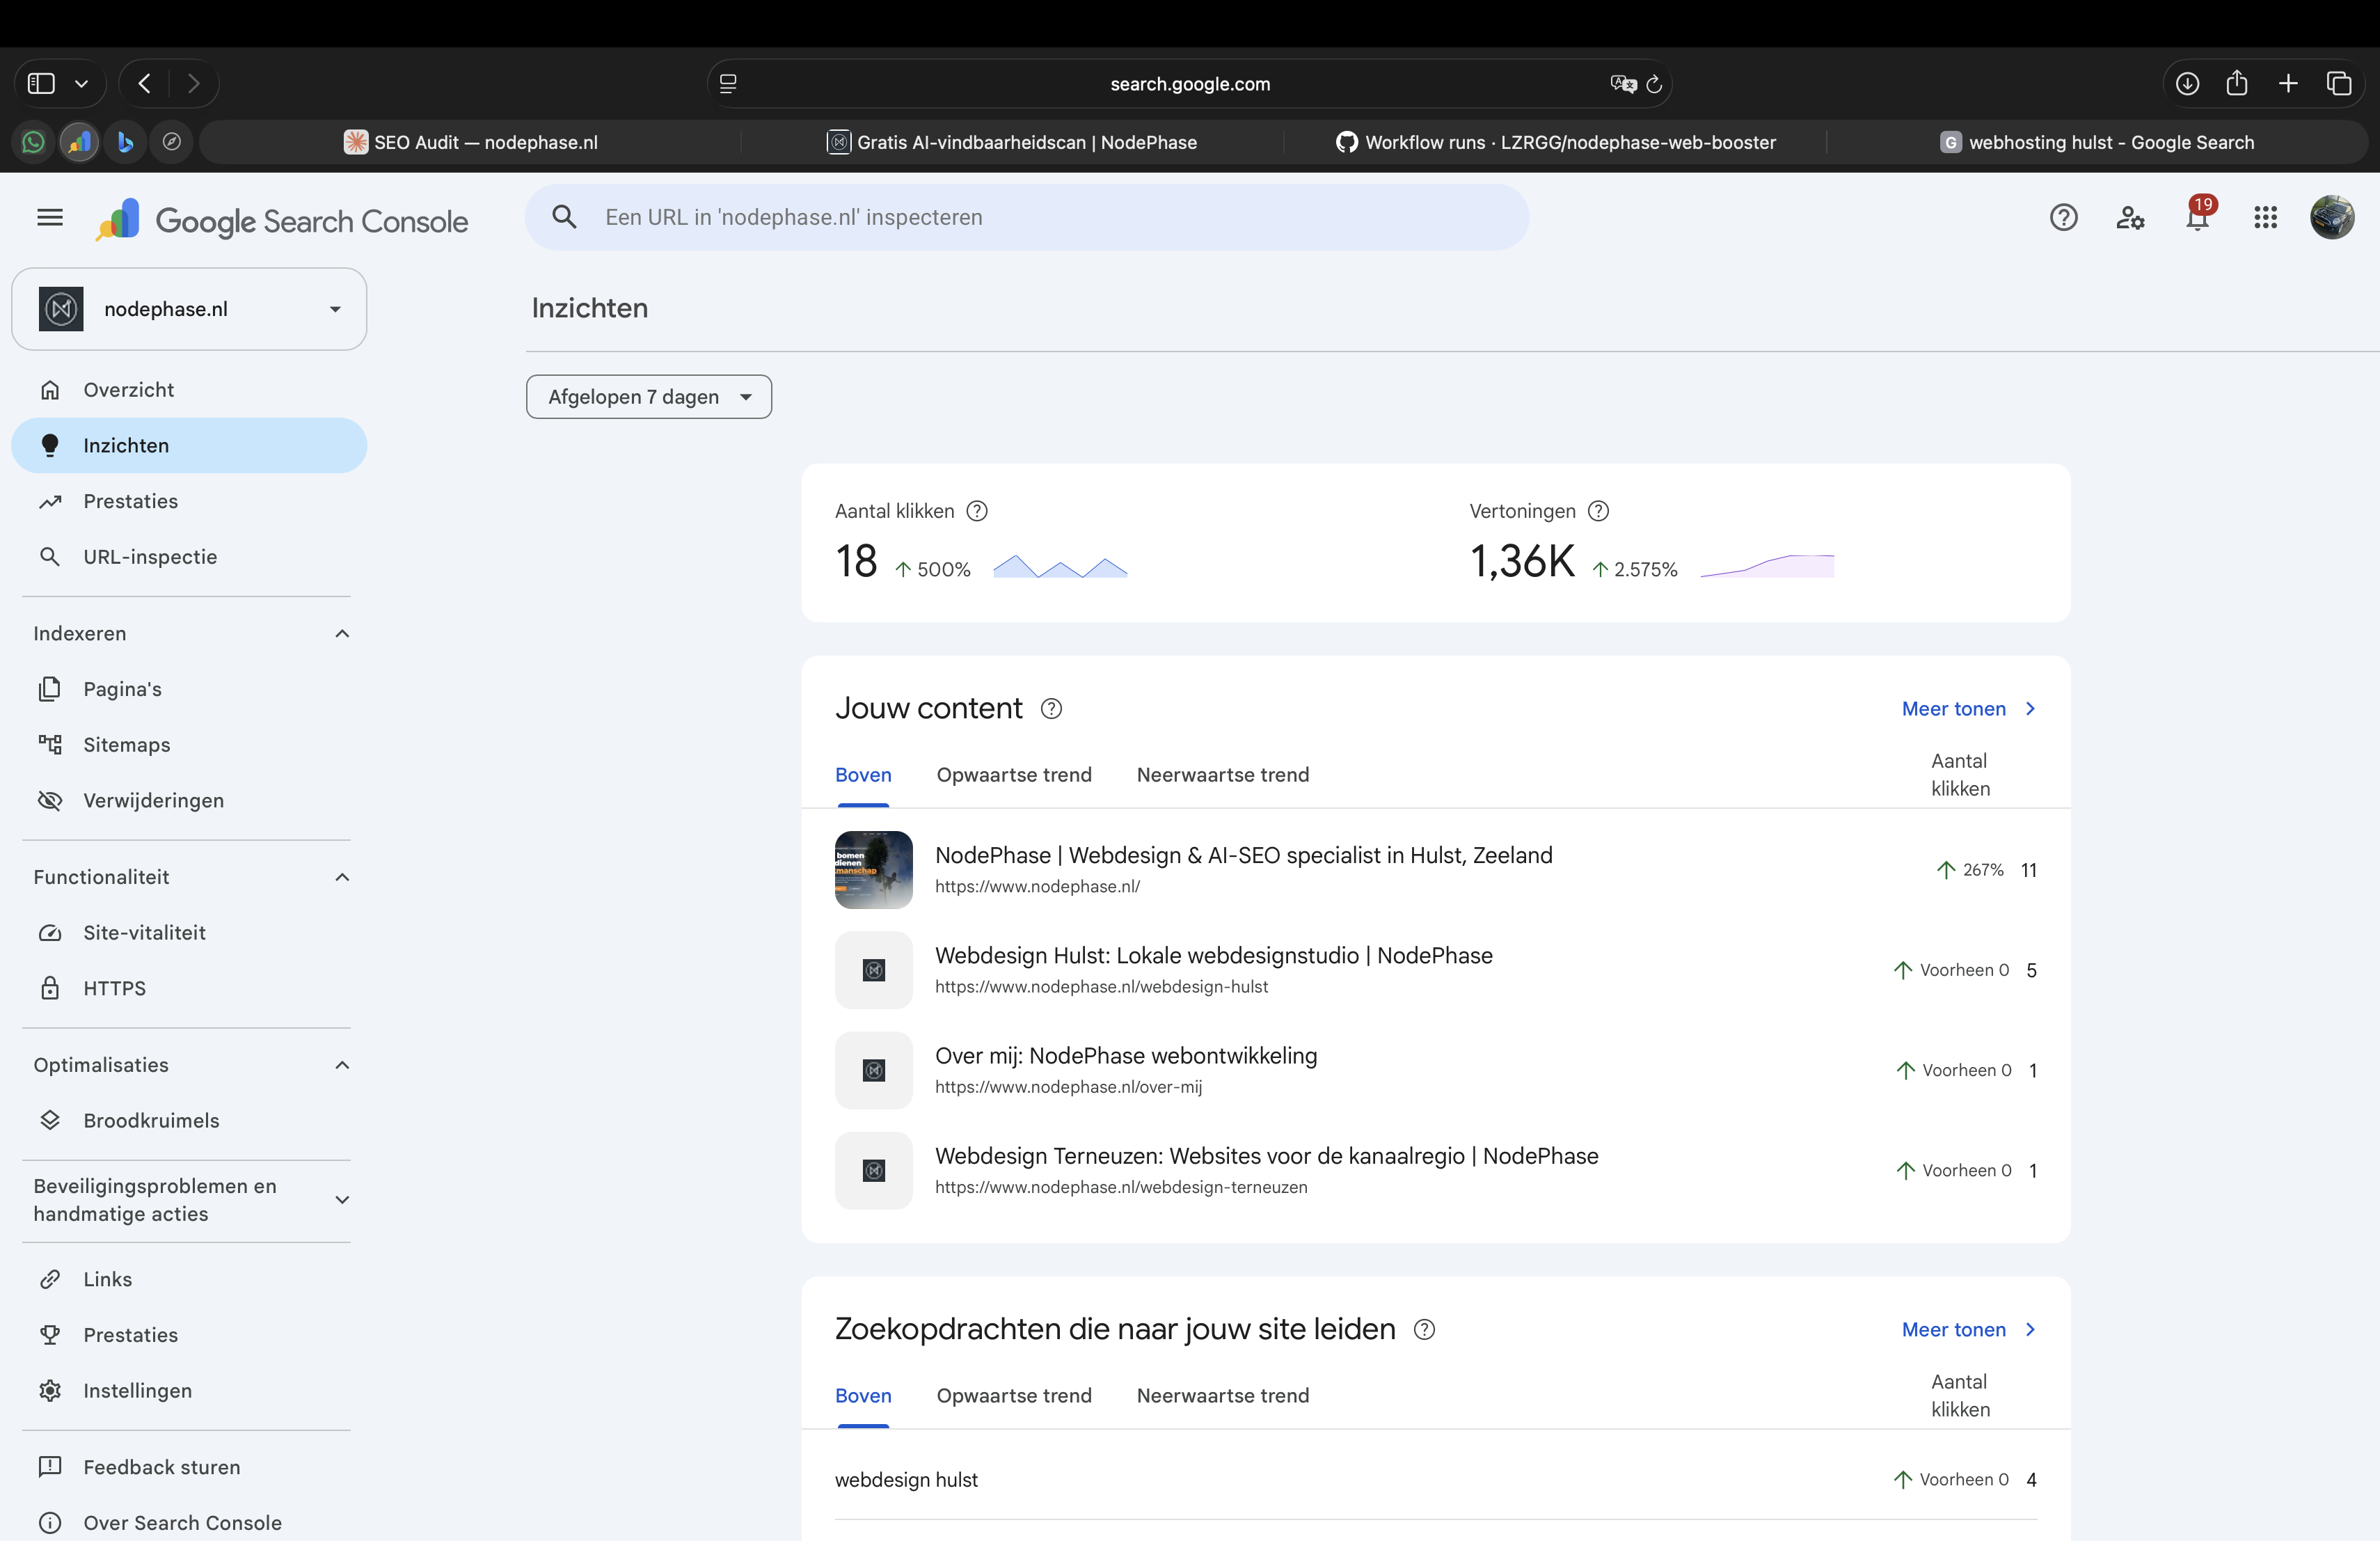Click the Safari sidebar toggle icon
2380x1541 pixels.
tap(41, 83)
